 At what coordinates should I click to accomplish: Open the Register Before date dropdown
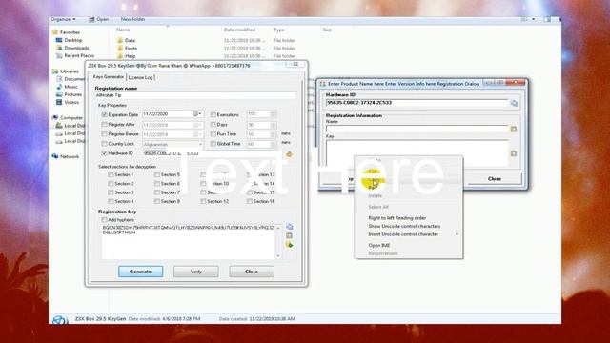point(197,134)
